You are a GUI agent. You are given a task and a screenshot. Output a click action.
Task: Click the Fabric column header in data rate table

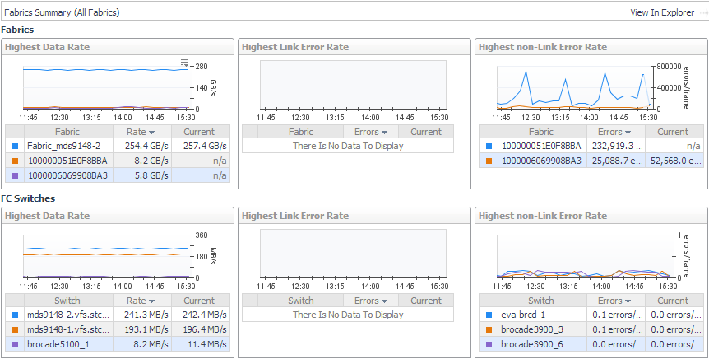(x=67, y=132)
